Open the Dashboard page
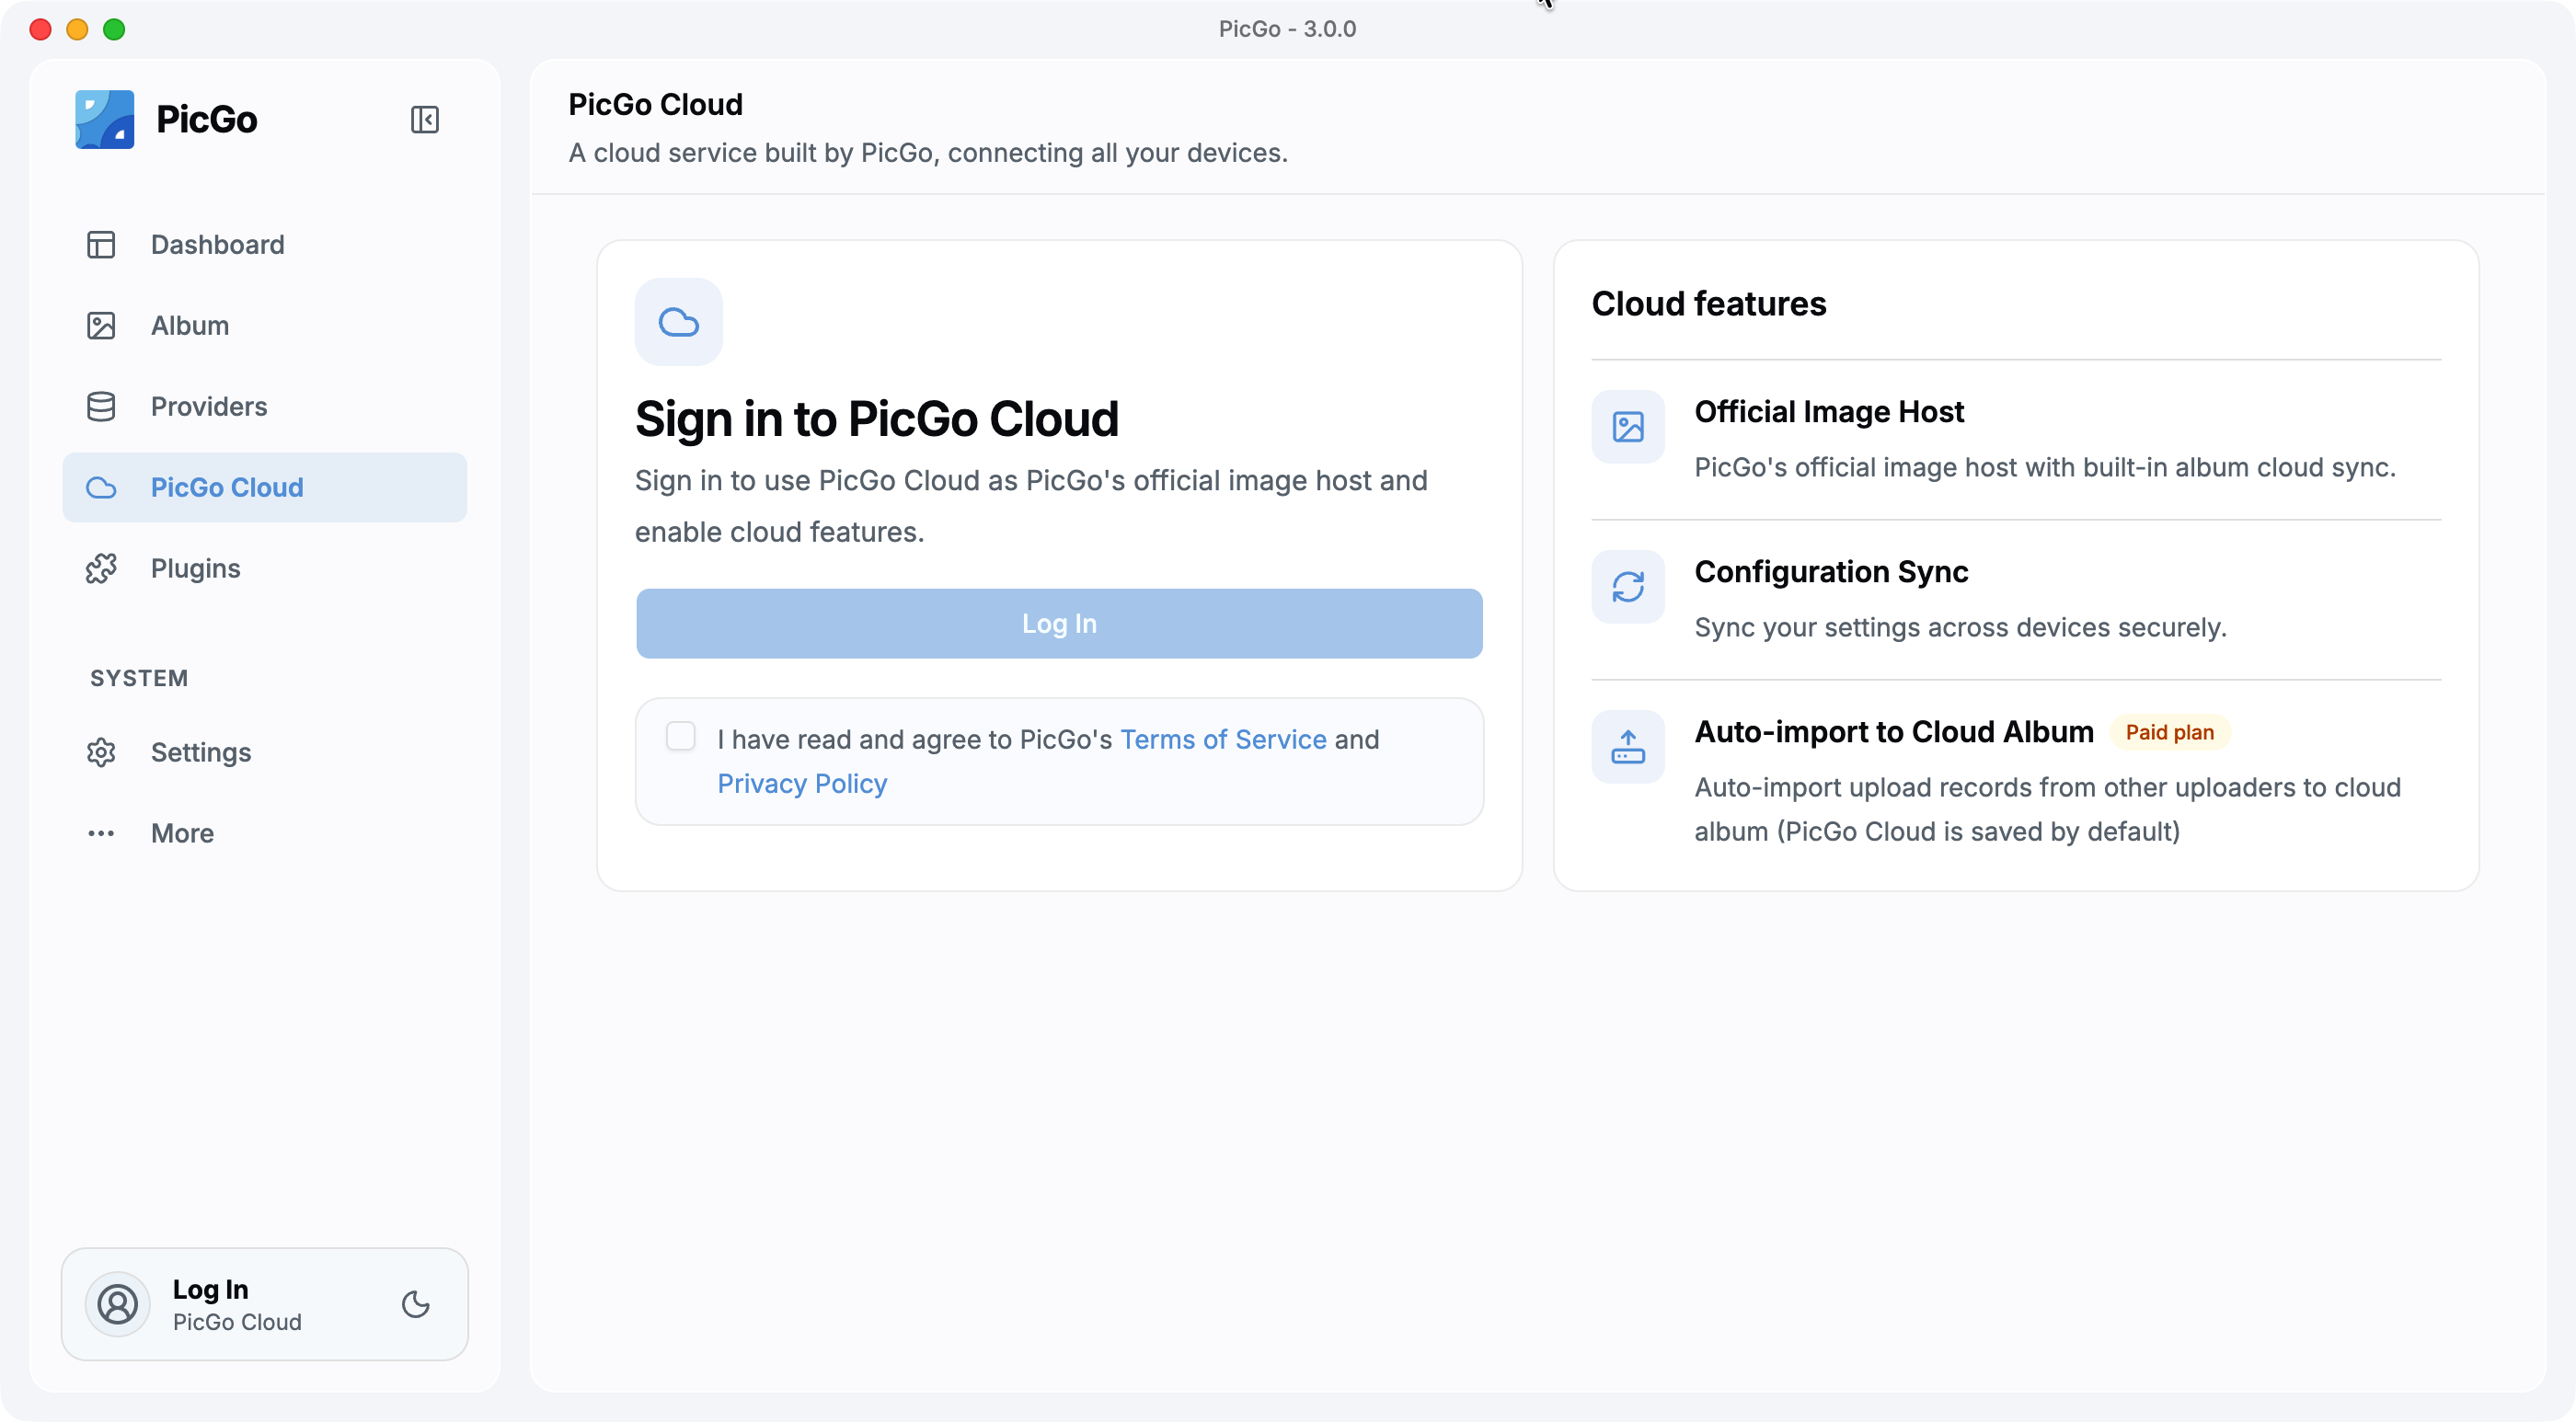The image size is (2576, 1422). point(265,245)
